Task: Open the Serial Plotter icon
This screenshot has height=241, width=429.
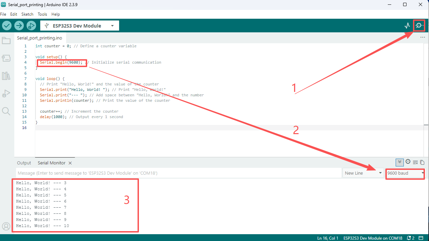Action: click(407, 26)
